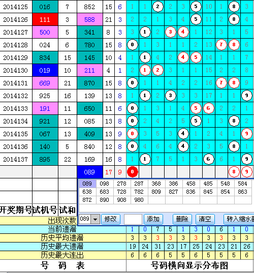
Task: Click the blue 089 prediction cell
Action: tap(90, 172)
